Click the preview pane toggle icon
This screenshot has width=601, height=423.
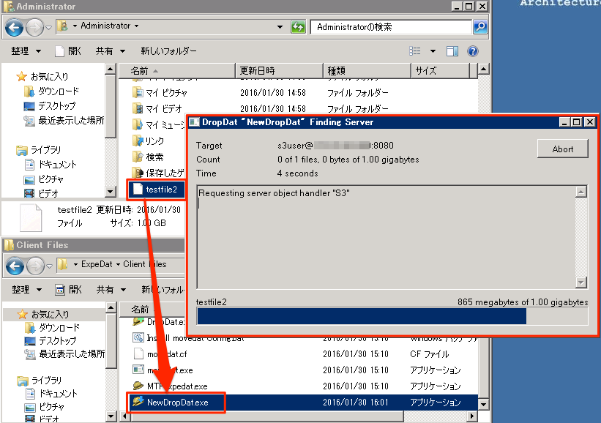[x=452, y=50]
